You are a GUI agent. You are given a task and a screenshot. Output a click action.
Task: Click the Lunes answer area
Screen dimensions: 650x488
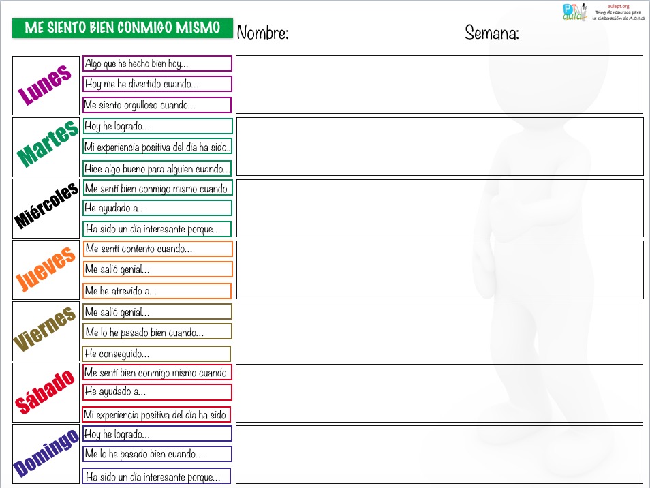[439, 85]
